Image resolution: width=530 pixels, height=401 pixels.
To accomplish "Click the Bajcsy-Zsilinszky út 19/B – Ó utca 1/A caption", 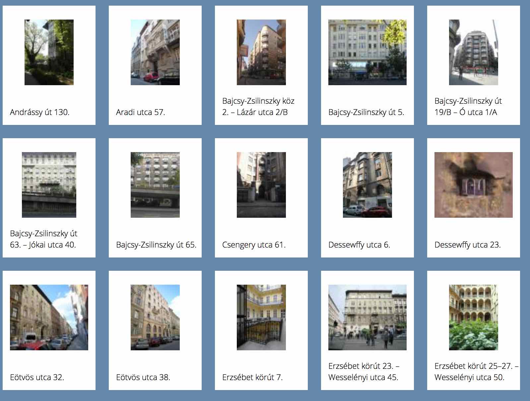I will (468, 107).
